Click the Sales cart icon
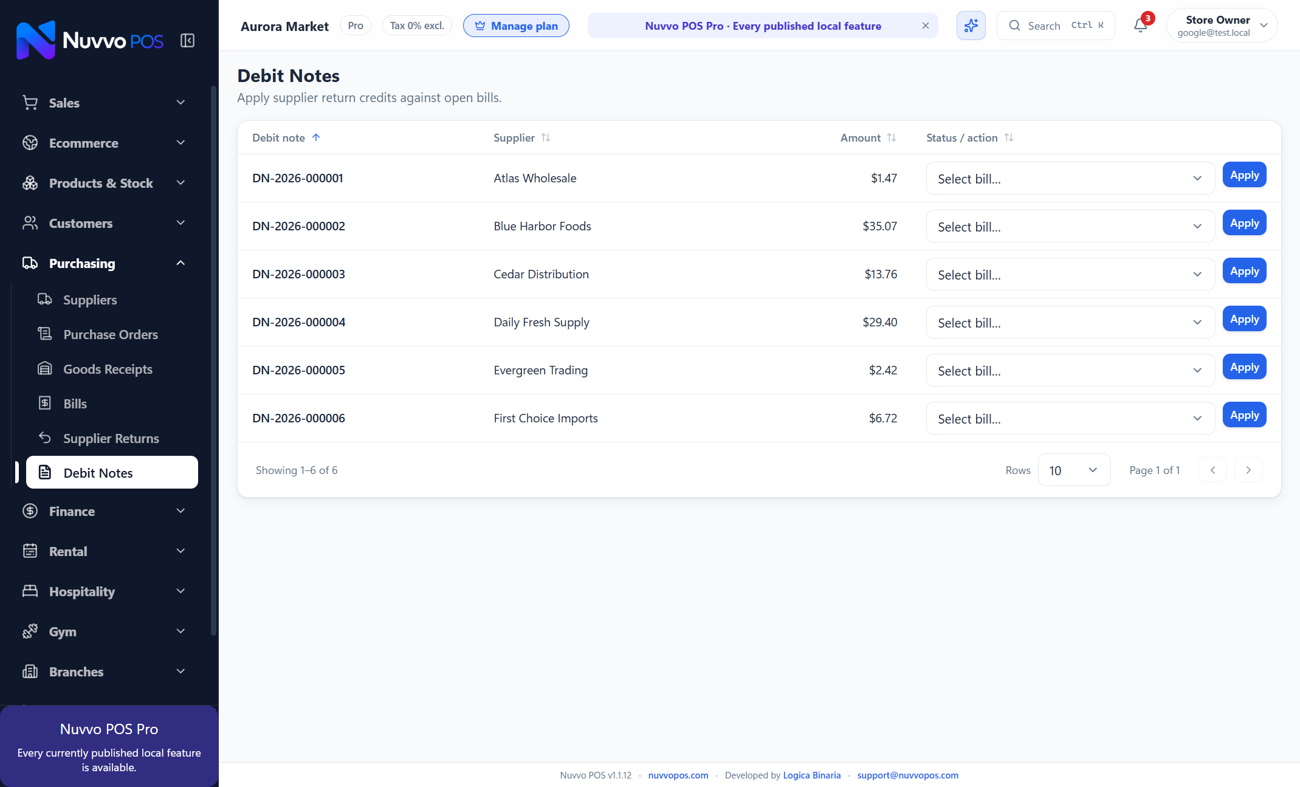This screenshot has width=1300, height=787. click(x=30, y=103)
